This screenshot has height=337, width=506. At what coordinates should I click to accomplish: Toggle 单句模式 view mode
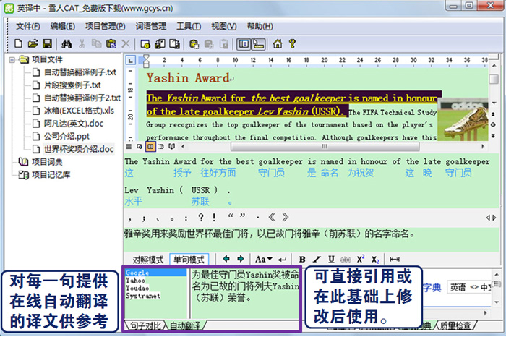pyautogui.click(x=189, y=259)
